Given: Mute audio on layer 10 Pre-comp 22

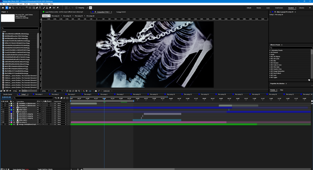Looking at the screenshot, I should [3, 122].
